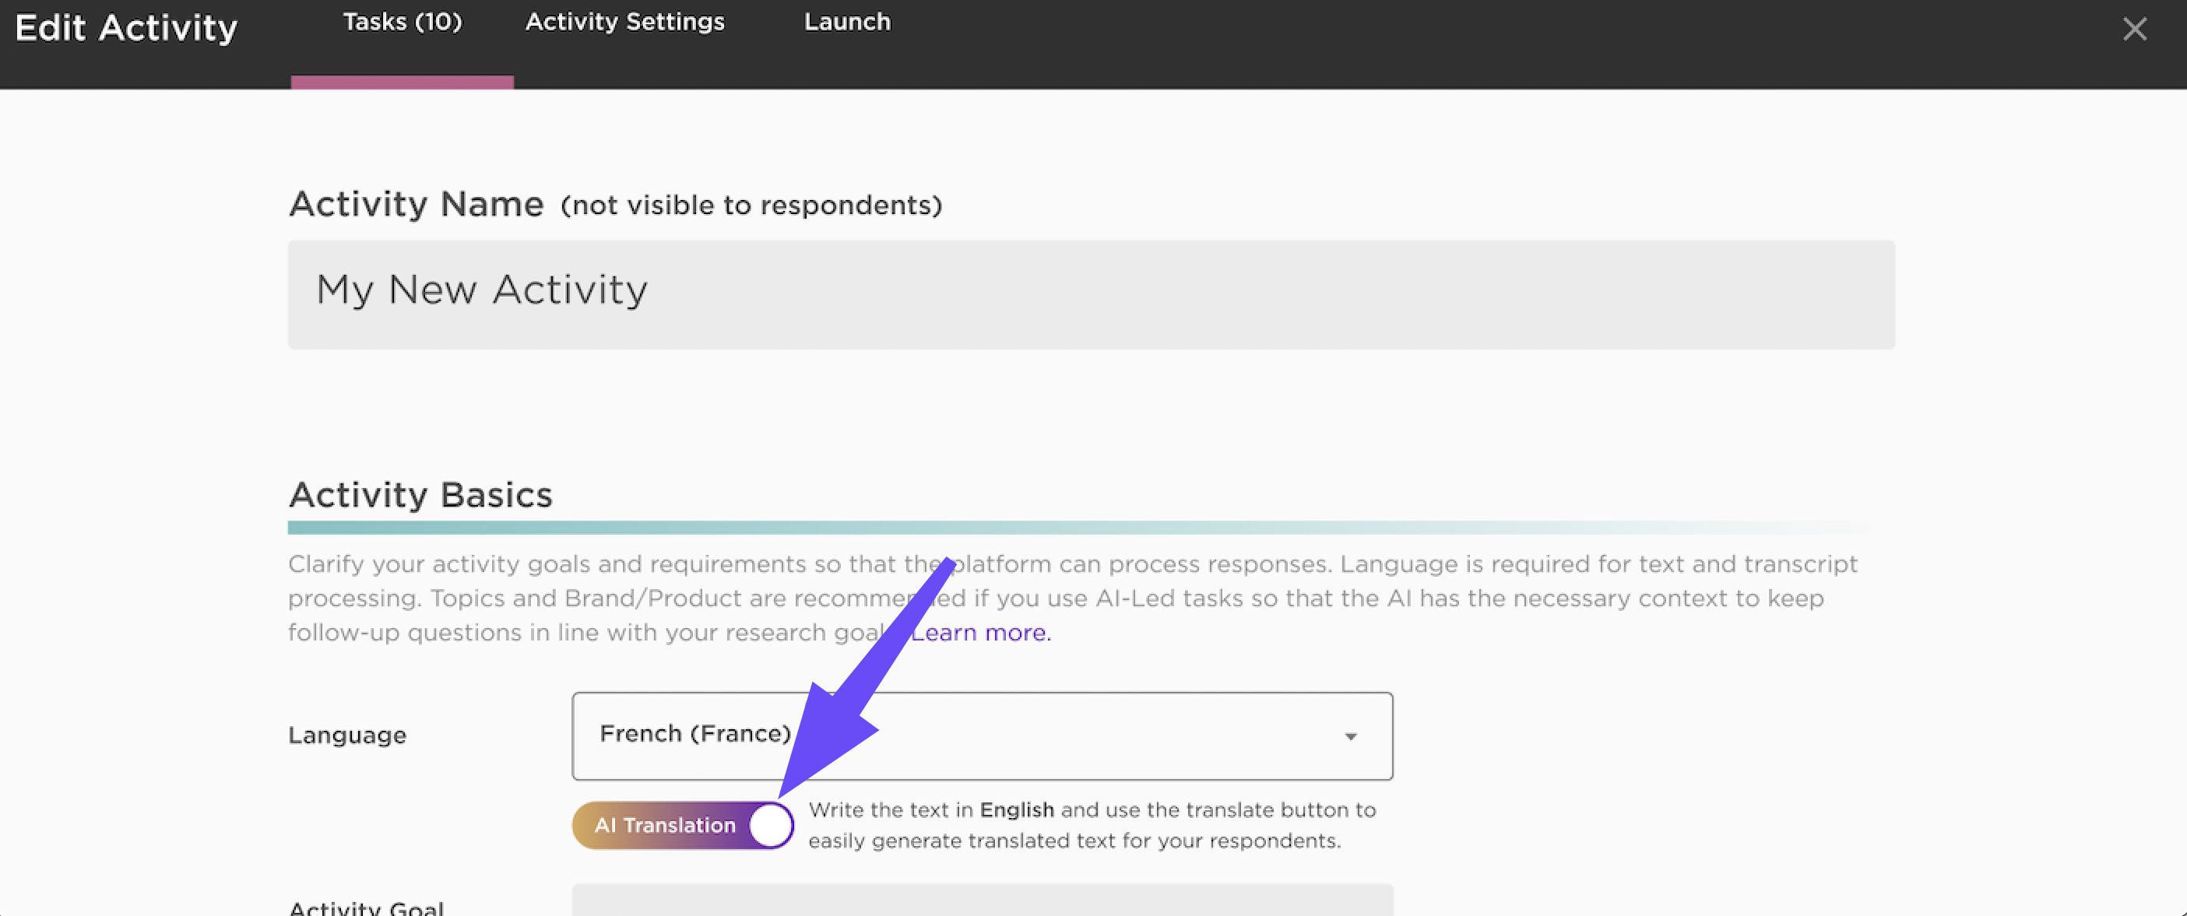The image size is (2187, 916).
Task: Click the pink indicator under the Tasks tab
Action: coord(402,82)
